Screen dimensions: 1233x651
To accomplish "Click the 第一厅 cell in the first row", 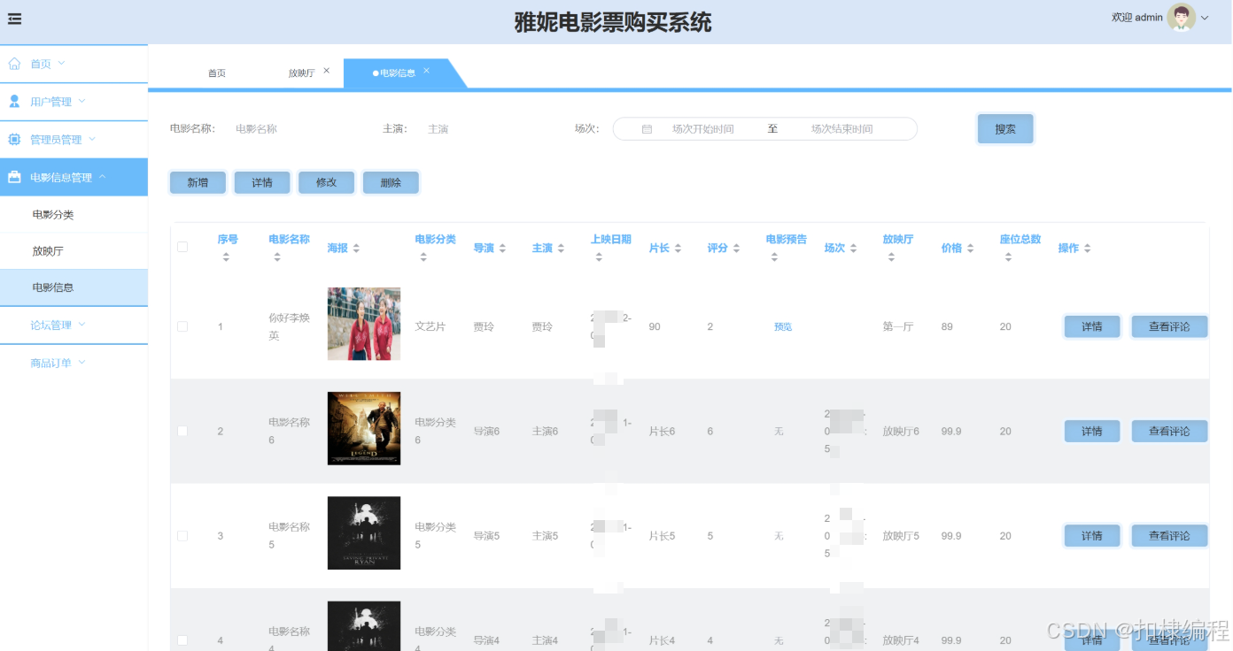I will pos(897,327).
